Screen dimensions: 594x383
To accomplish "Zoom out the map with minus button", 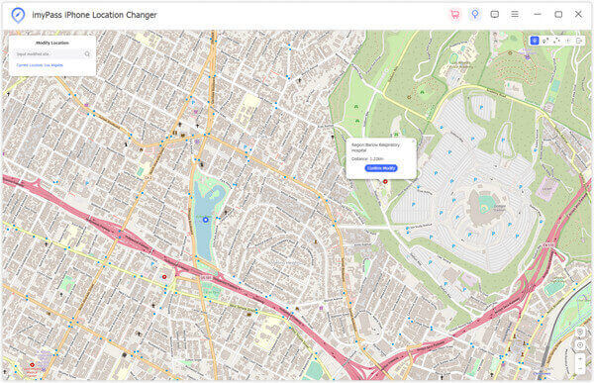I will (x=580, y=368).
